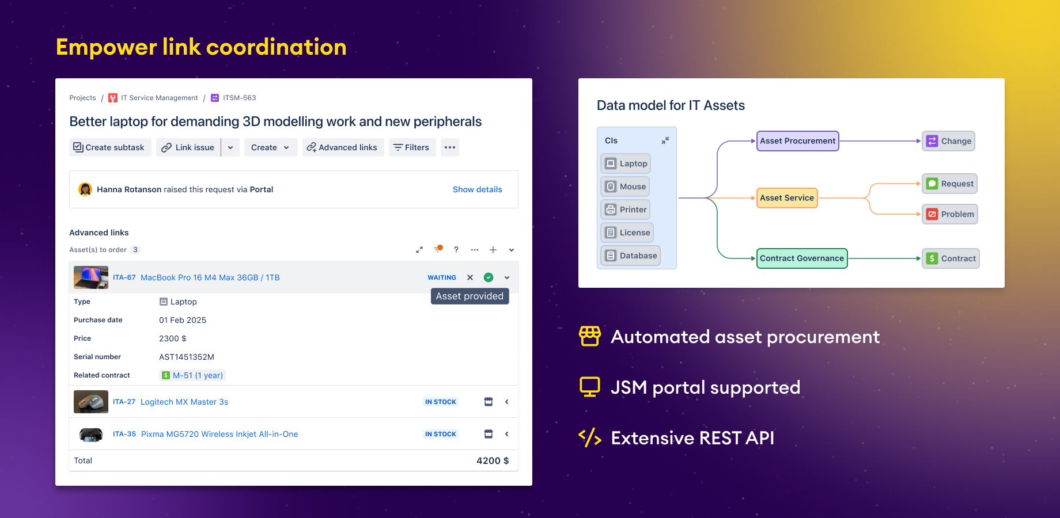Click the Create subtask button
The width and height of the screenshot is (1060, 518).
point(109,147)
